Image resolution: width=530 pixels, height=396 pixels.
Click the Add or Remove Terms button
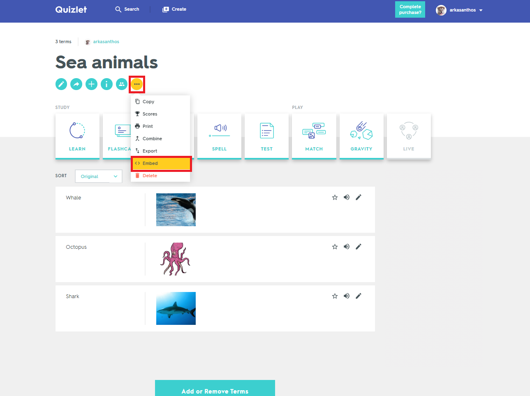point(215,391)
